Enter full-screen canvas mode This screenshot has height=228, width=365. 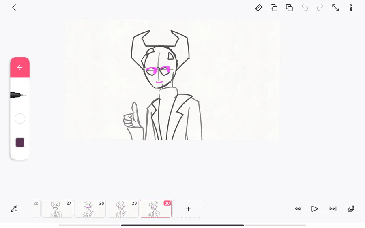[335, 8]
